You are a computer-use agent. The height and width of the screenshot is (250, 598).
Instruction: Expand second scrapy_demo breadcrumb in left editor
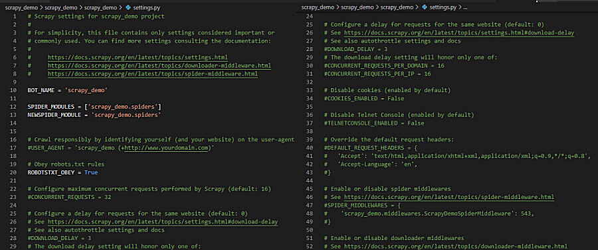62,7
